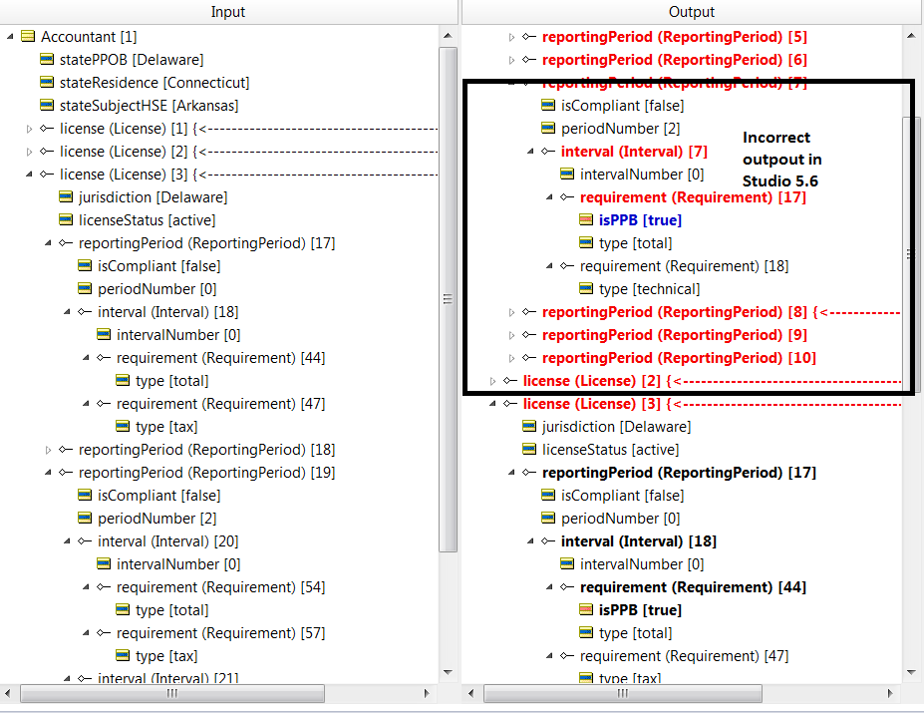Click the Input horizontal scrollbar left arrow
The height and width of the screenshot is (713, 924).
pos(7,693)
